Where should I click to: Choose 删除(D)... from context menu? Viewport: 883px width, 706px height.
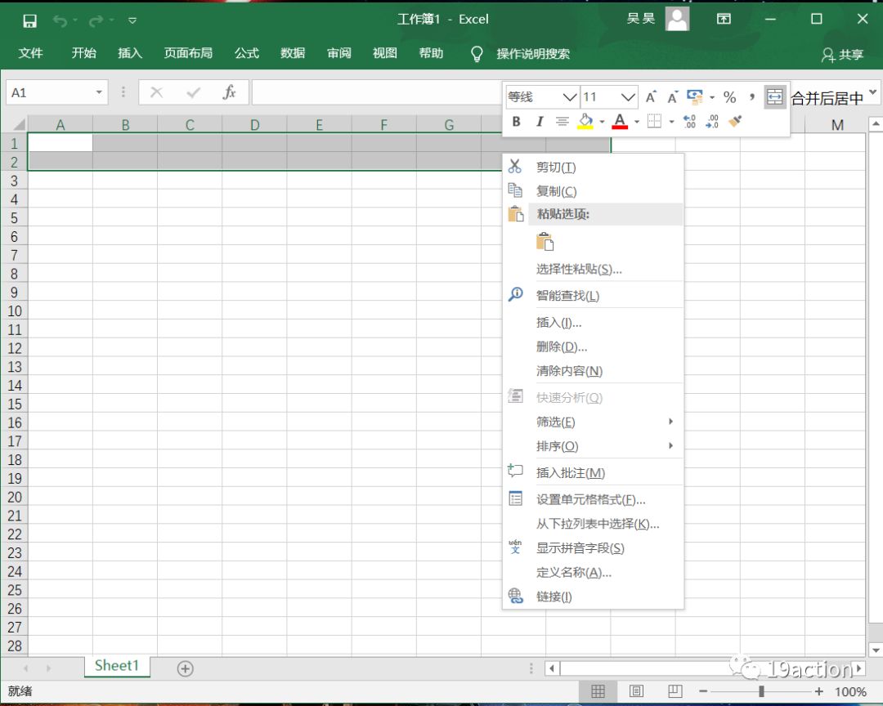(x=593, y=346)
